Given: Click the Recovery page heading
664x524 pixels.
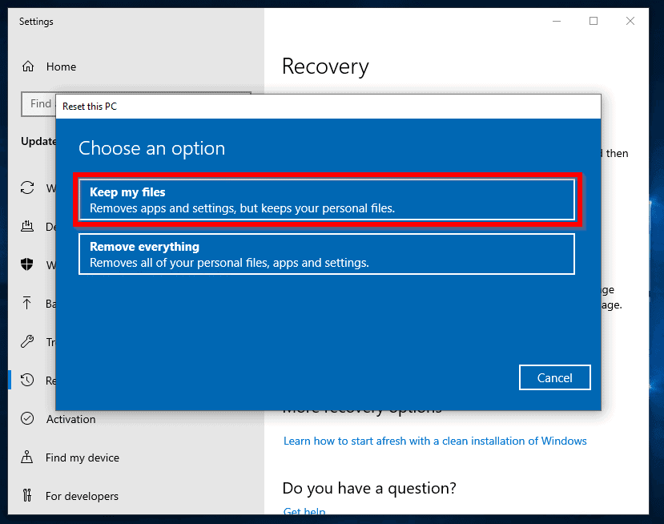Looking at the screenshot, I should pos(325,67).
